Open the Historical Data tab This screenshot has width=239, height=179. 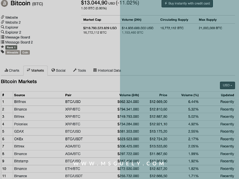(107, 70)
